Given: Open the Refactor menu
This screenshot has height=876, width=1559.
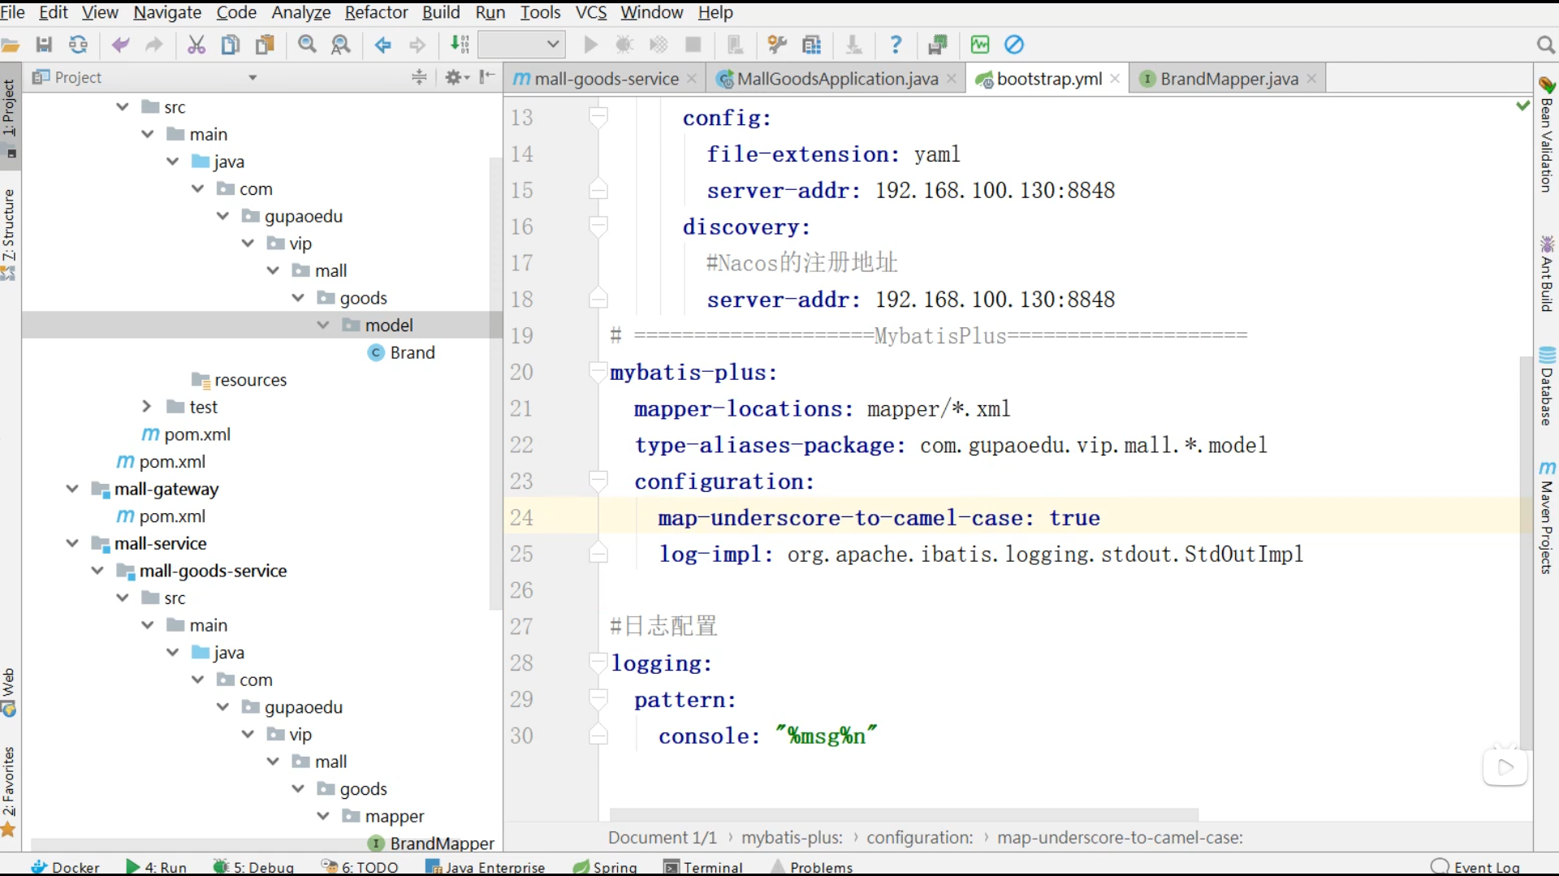Looking at the screenshot, I should point(376,12).
